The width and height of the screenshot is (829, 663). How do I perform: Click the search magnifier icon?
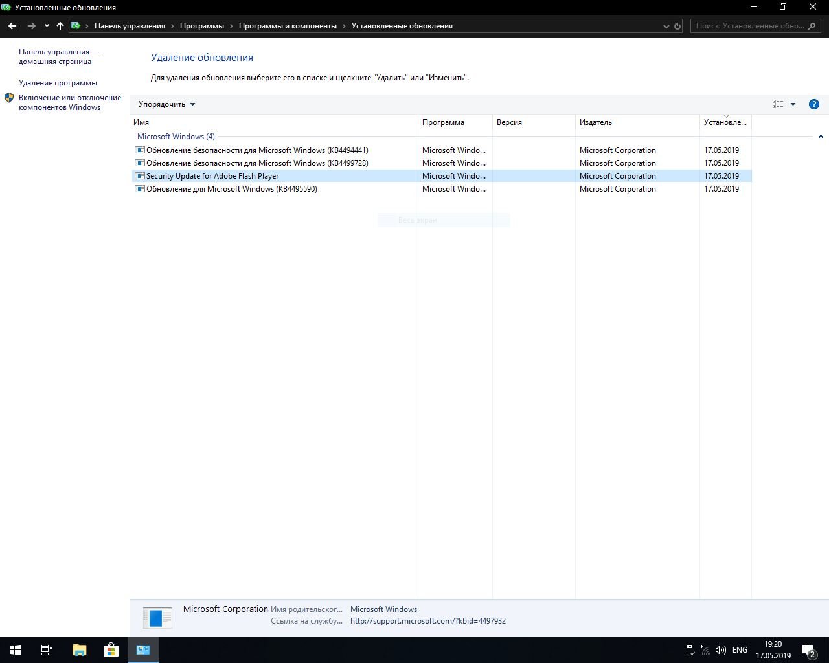(813, 26)
